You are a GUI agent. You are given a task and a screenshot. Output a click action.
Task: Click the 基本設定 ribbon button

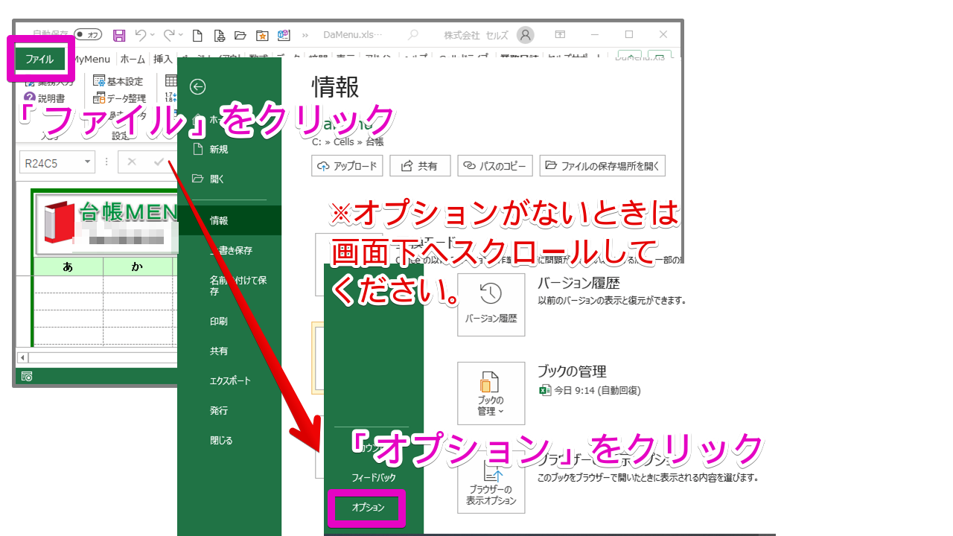click(x=118, y=81)
